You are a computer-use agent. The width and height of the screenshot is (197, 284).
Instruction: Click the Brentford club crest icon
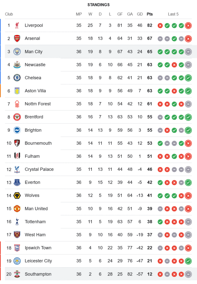click(17, 117)
